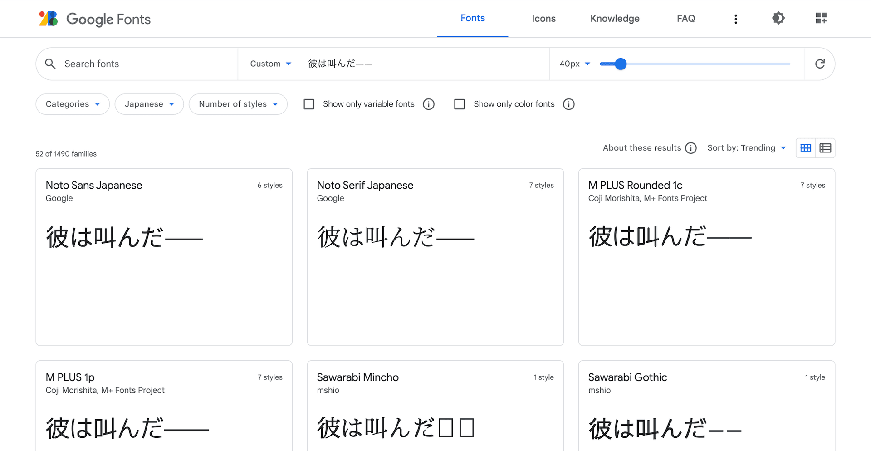Click the M PLUS 1p preview text
The width and height of the screenshot is (871, 451).
[x=127, y=429]
